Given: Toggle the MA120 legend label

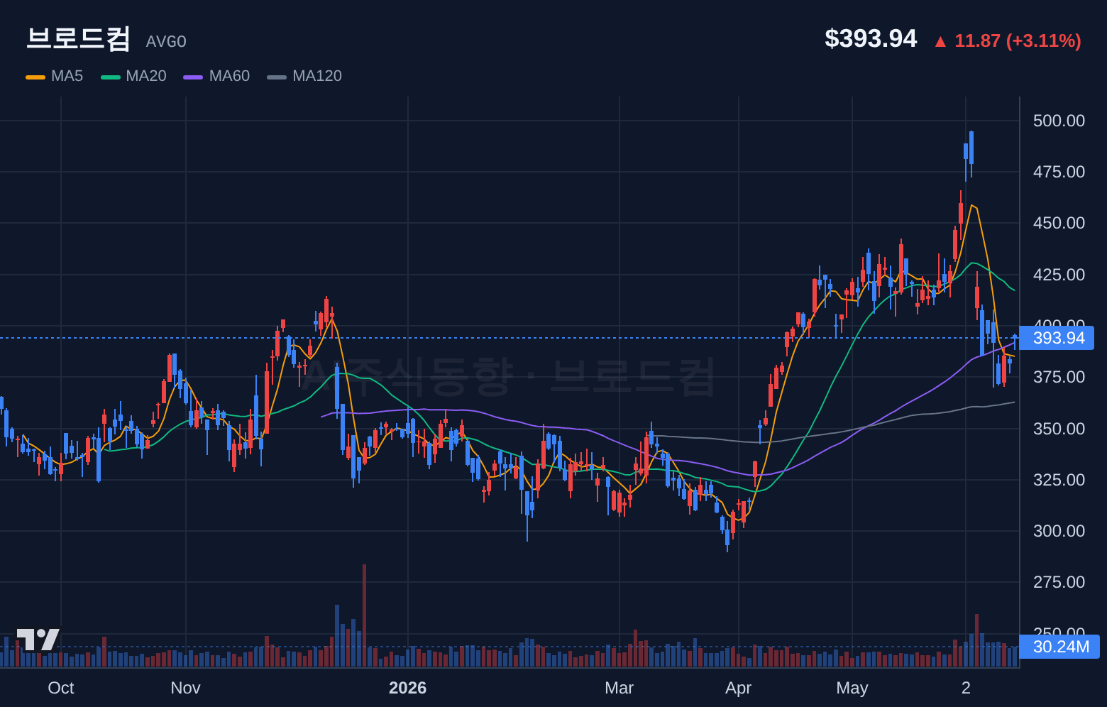Looking at the screenshot, I should pyautogui.click(x=317, y=76).
